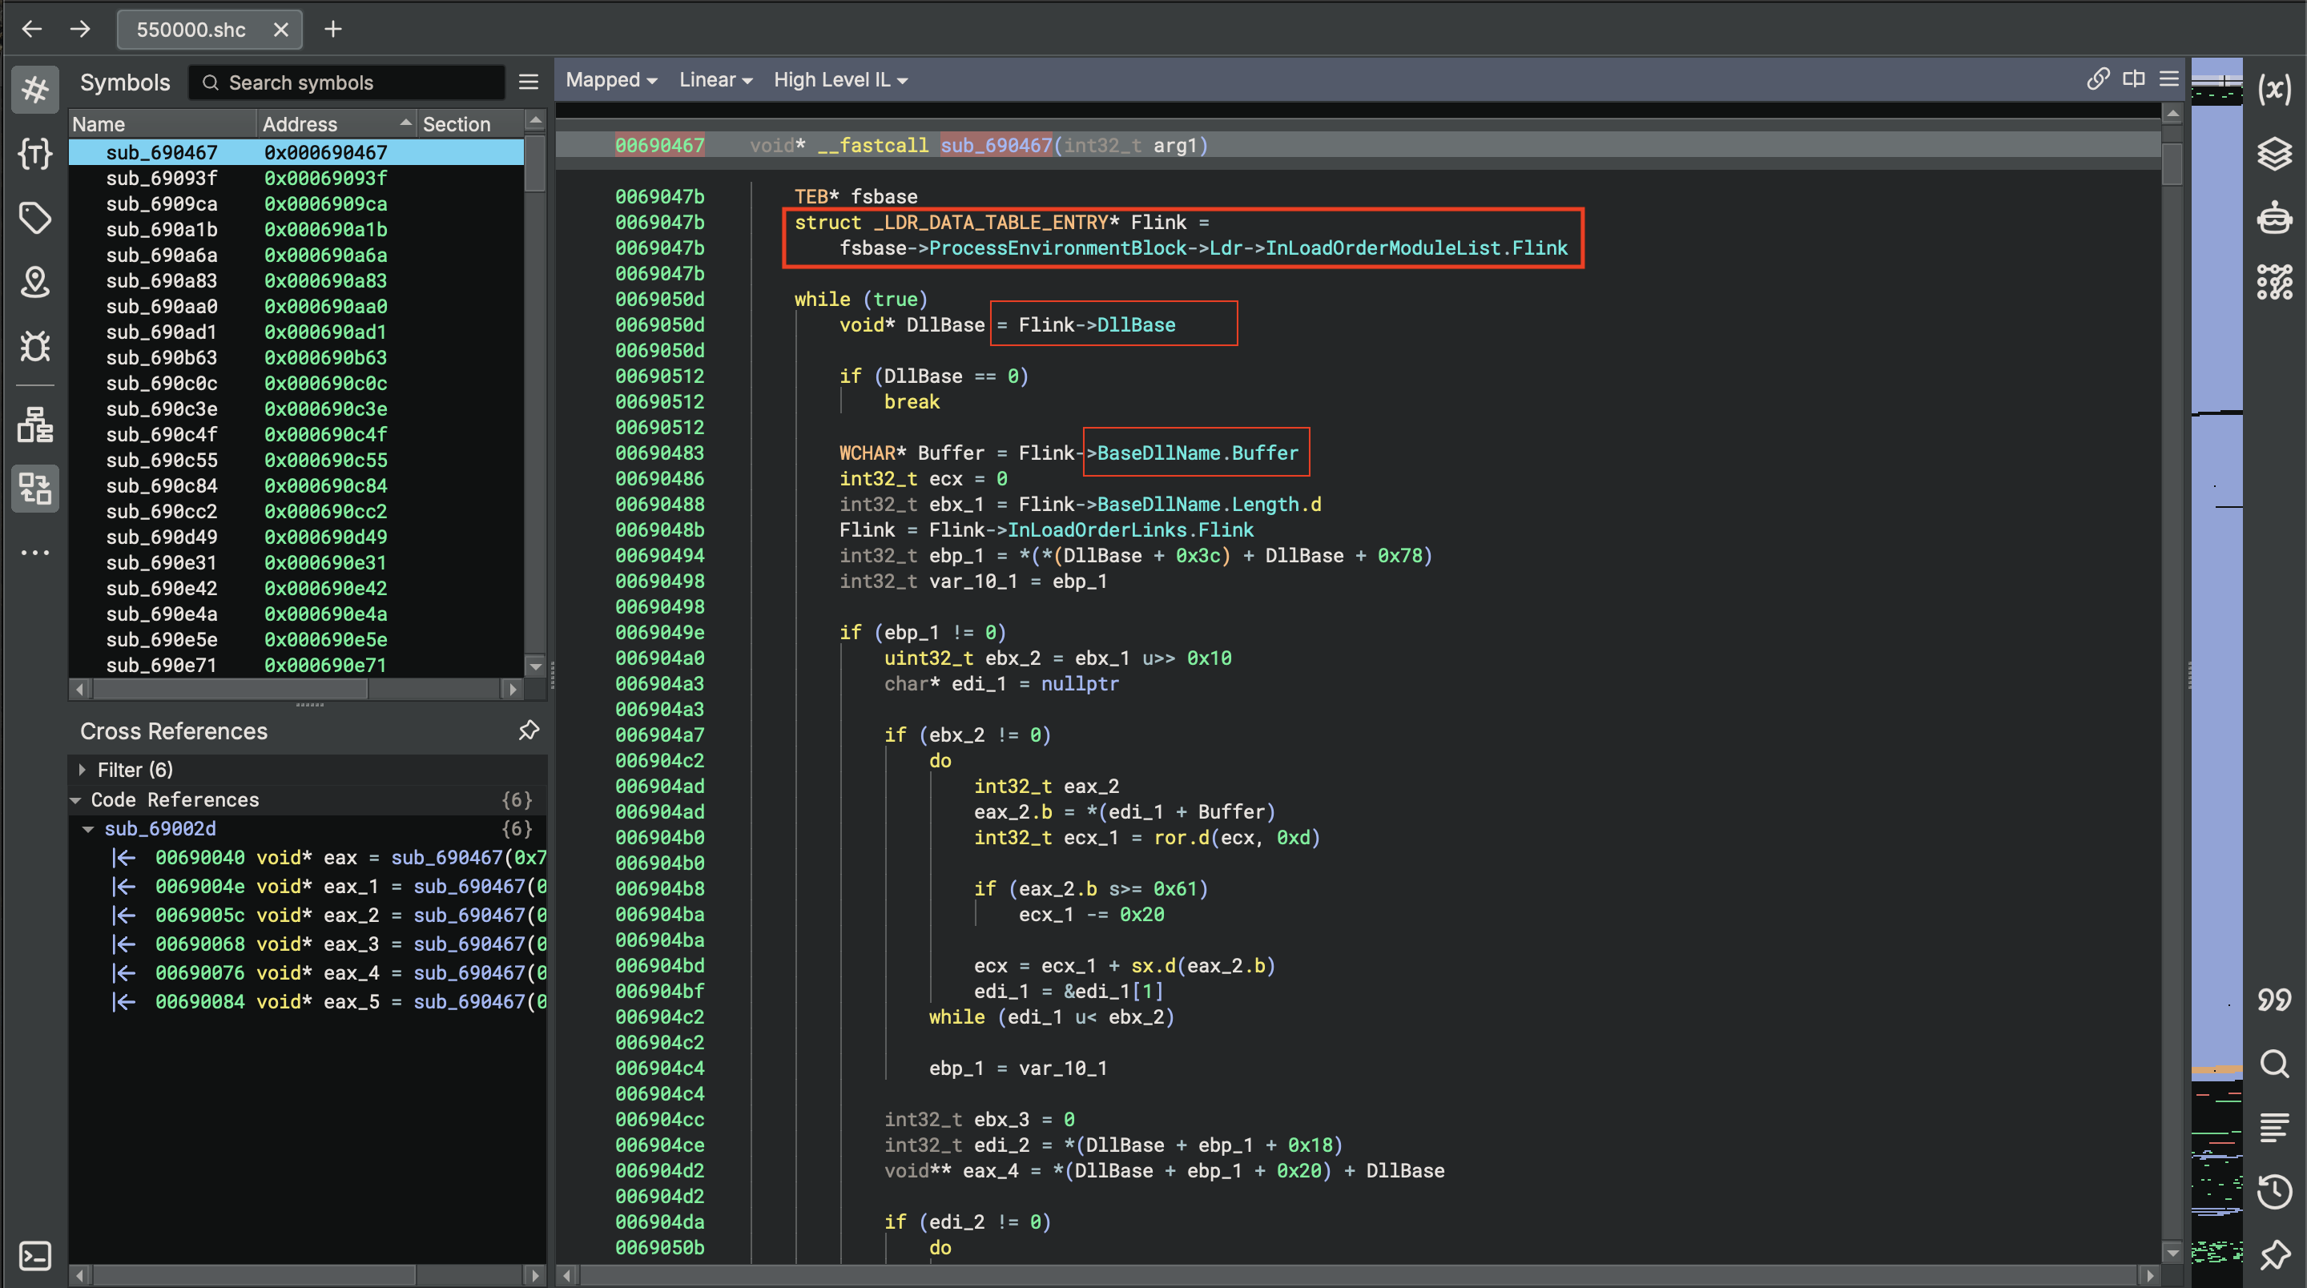Image resolution: width=2307 pixels, height=1288 pixels.
Task: Navigate forward with the right arrow
Action: tap(81, 29)
